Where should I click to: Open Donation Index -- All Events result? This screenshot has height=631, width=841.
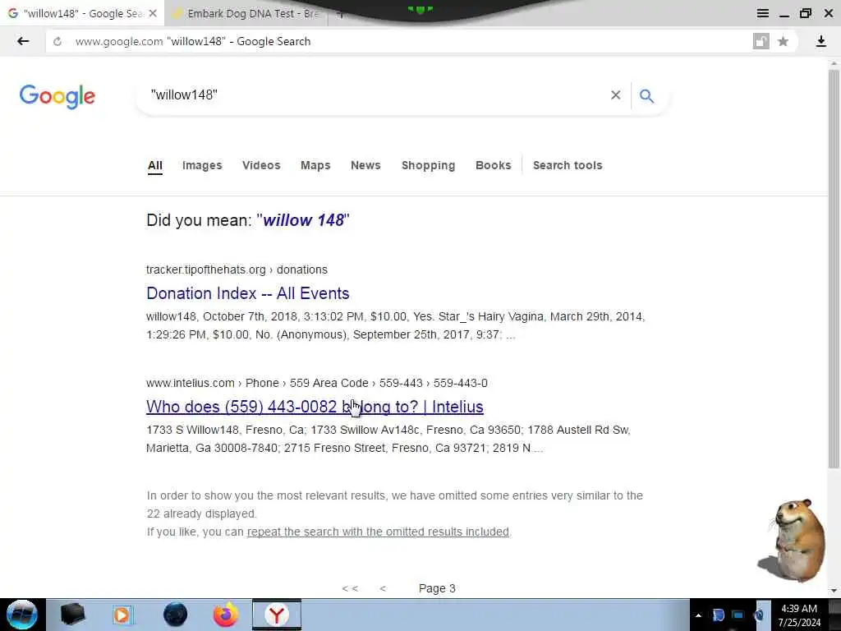tap(248, 293)
